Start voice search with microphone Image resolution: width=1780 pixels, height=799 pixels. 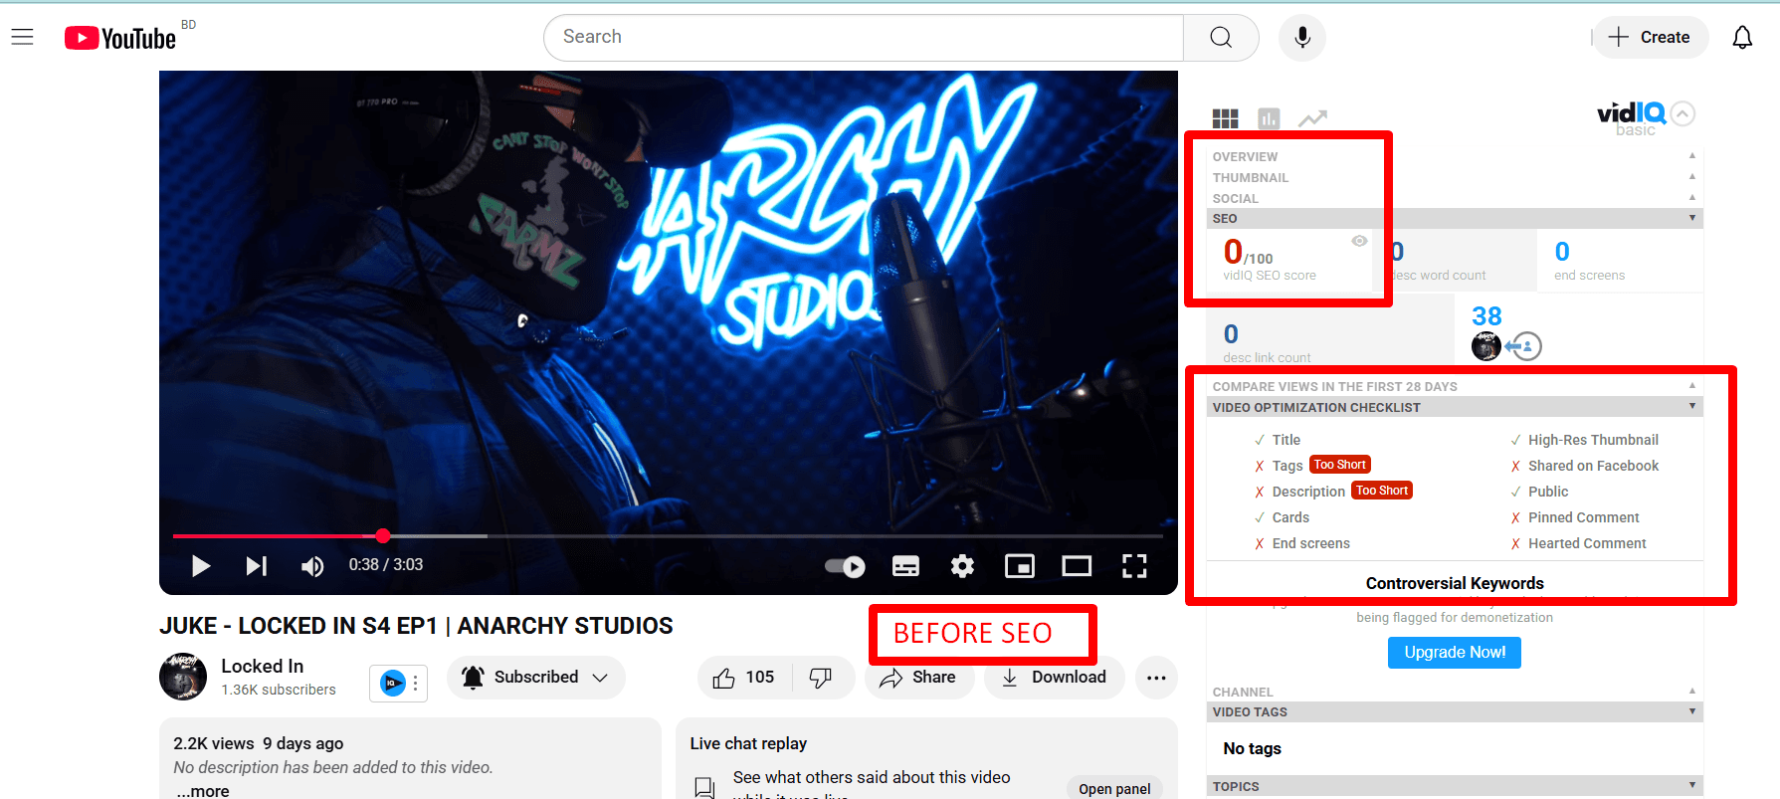(1301, 37)
